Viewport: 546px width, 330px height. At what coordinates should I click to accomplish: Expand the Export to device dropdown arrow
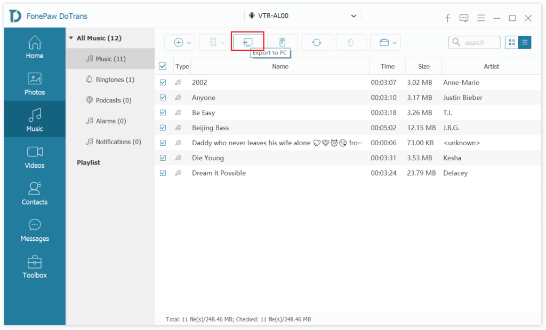(x=223, y=43)
